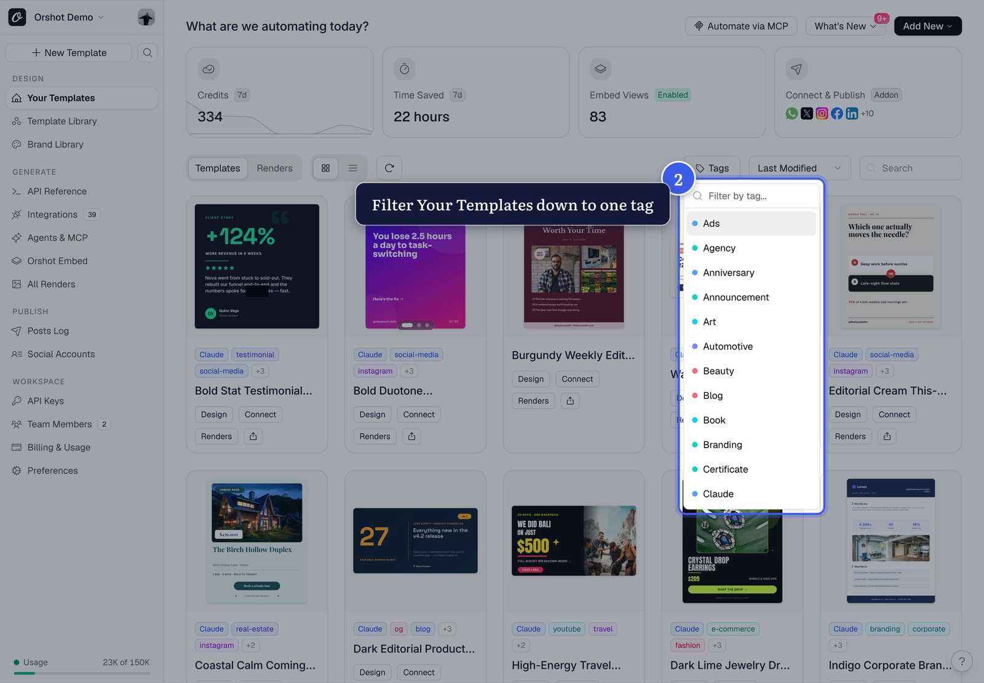Click the New Template button
984x683 pixels.
coord(69,53)
